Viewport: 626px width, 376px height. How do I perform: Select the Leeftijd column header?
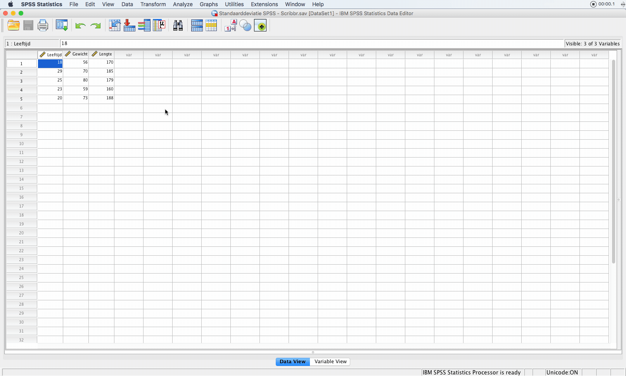pos(50,55)
